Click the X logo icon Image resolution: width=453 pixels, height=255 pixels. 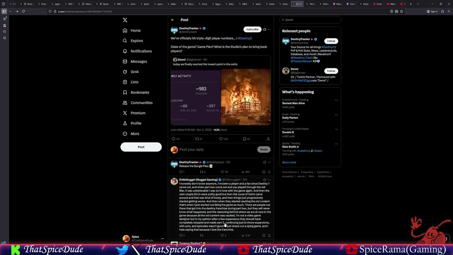tap(125, 20)
